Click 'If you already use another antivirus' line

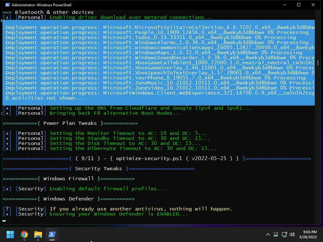click(x=118, y=209)
